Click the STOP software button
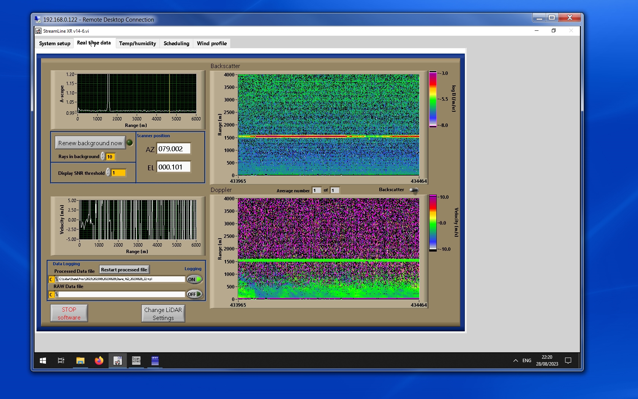The image size is (638, 399). coord(69,313)
